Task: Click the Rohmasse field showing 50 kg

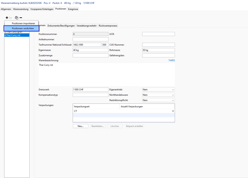Action: click(158, 50)
